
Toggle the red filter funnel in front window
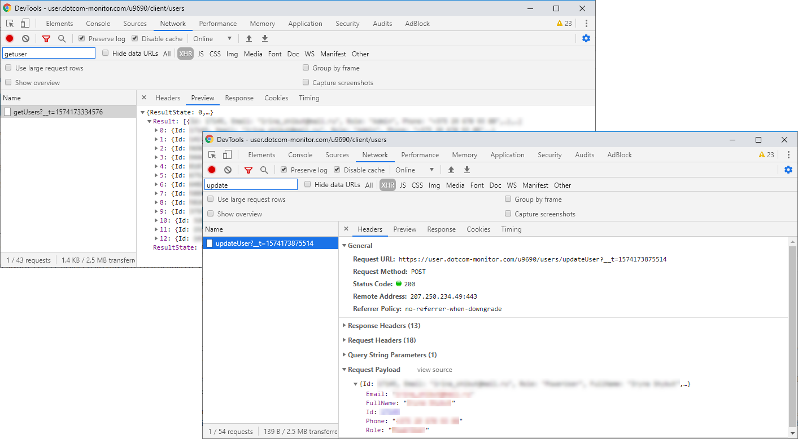coord(248,170)
